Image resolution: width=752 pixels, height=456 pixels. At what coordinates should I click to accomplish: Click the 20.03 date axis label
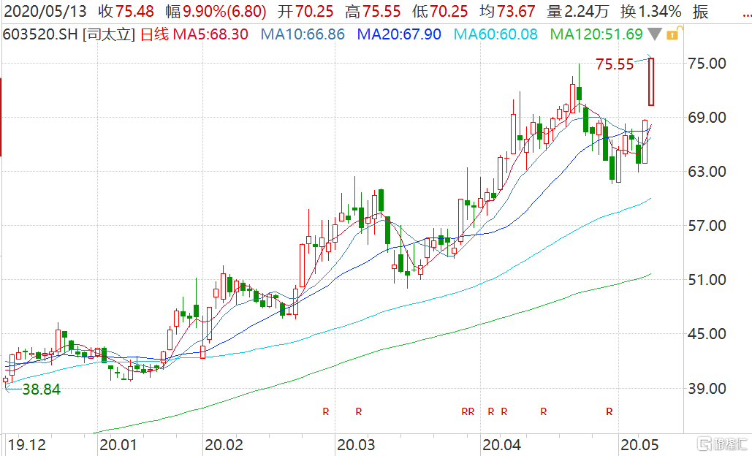tap(357, 445)
